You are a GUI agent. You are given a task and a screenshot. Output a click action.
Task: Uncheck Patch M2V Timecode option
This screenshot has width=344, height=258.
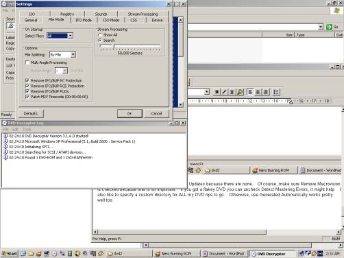point(27,97)
